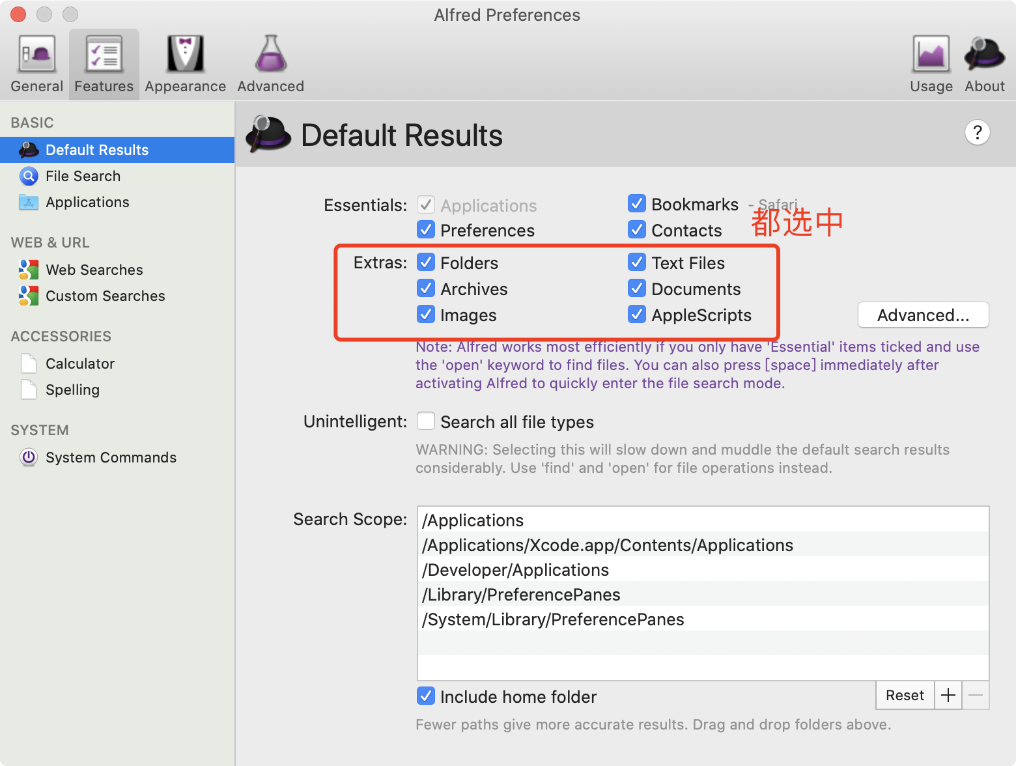Open the General preferences tab icon
The height and width of the screenshot is (766, 1016).
(36, 54)
